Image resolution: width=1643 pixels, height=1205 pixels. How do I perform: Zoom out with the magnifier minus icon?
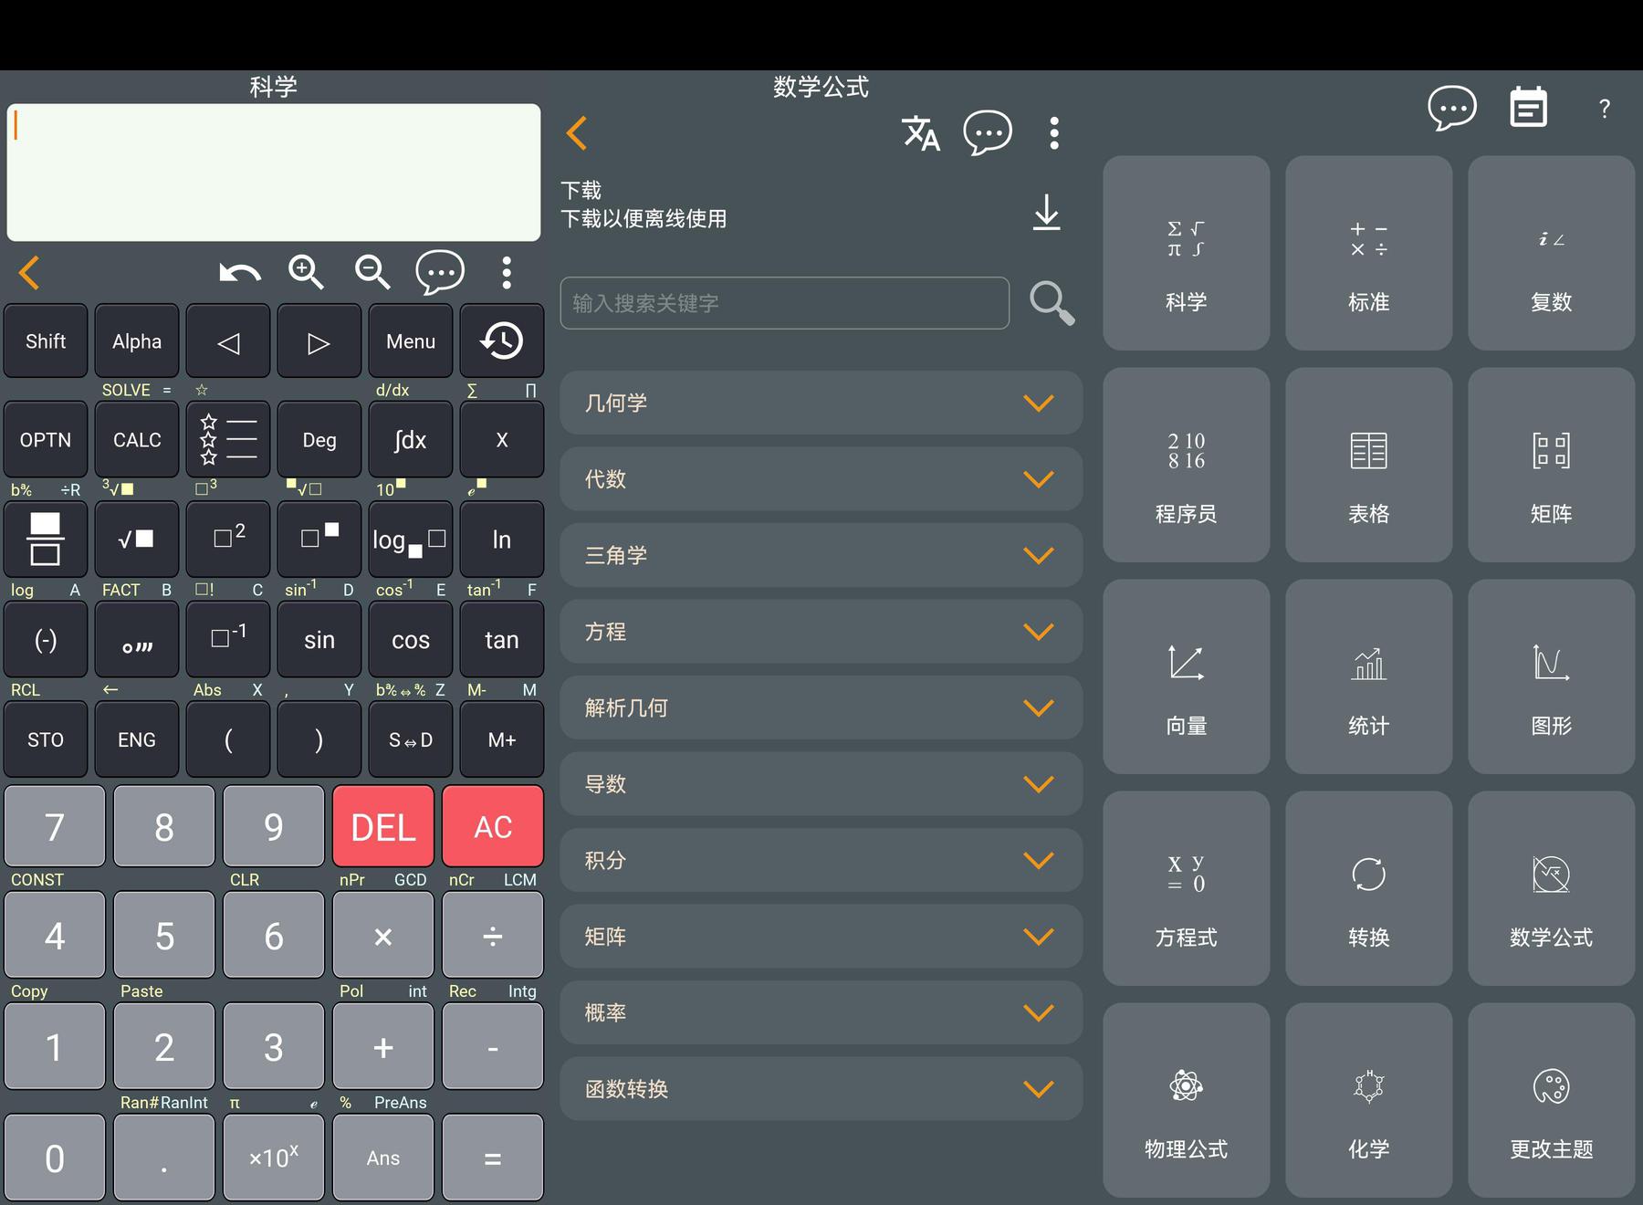click(372, 272)
